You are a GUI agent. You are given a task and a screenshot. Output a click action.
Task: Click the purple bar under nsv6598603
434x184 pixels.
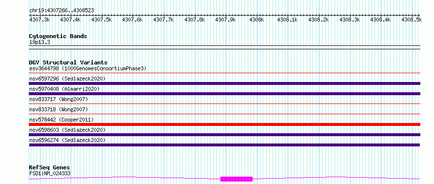[x=224, y=135]
